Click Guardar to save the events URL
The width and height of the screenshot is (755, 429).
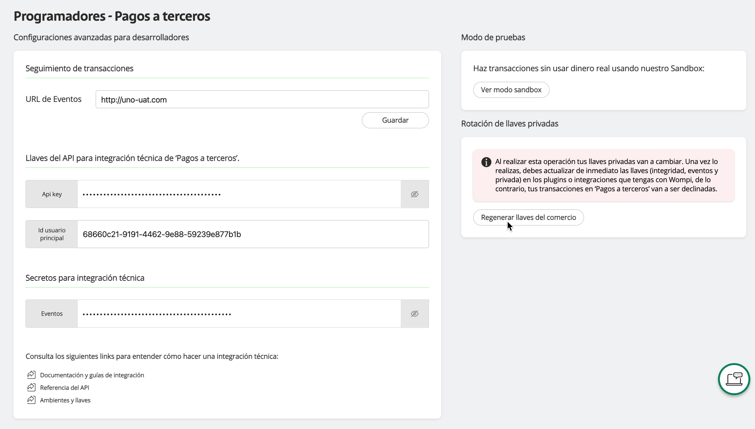click(395, 120)
